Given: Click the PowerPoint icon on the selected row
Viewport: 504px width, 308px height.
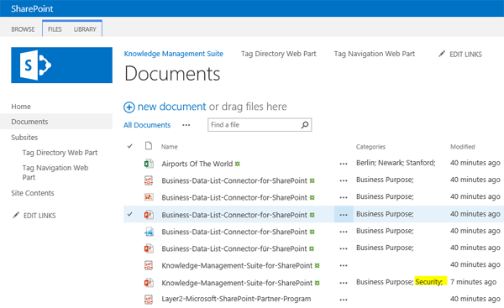Looking at the screenshot, I should pyautogui.click(x=149, y=215).
